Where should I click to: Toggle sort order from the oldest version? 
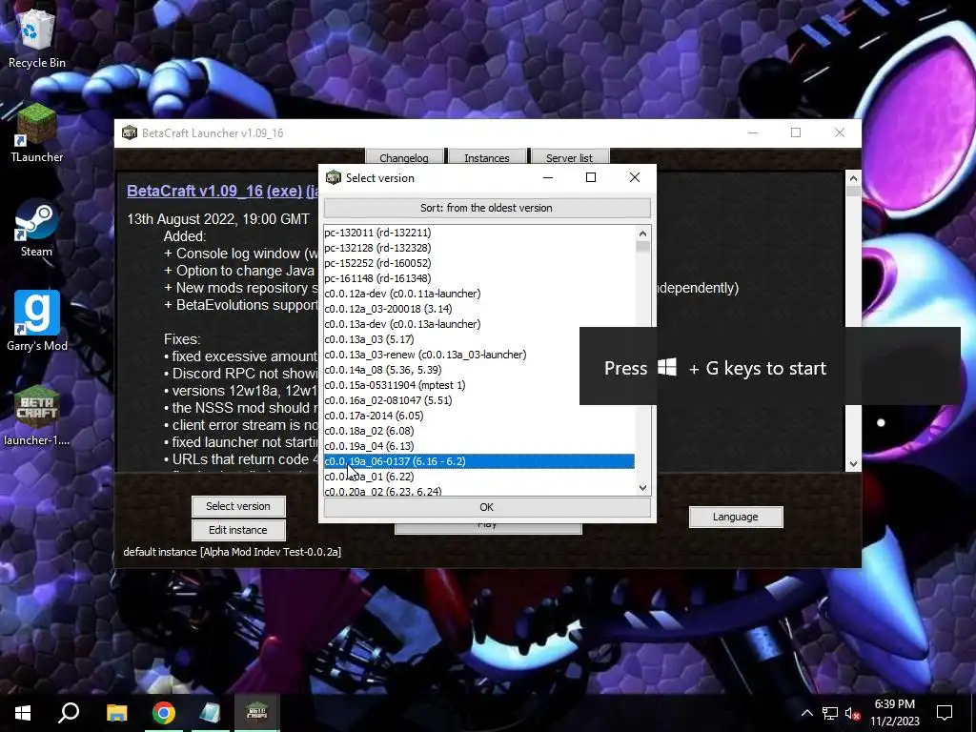click(x=487, y=208)
